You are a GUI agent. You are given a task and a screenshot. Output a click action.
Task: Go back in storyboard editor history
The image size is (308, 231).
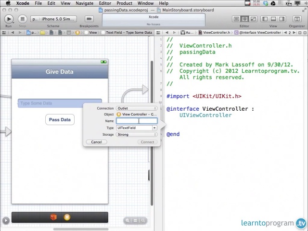pos(13,33)
